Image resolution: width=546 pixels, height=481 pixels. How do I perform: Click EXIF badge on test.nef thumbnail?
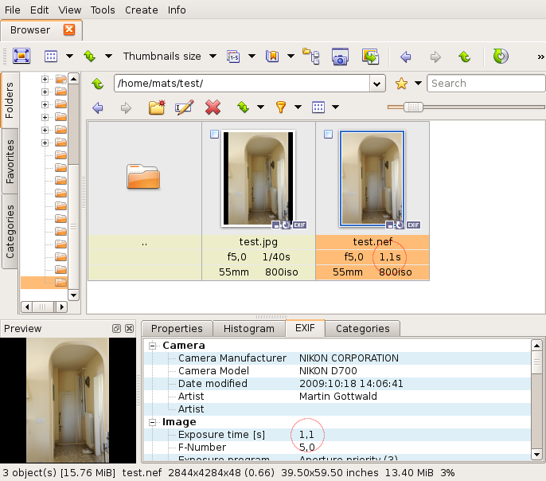pos(413,225)
